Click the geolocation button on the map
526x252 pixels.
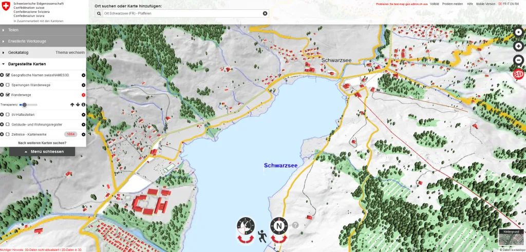[519, 32]
